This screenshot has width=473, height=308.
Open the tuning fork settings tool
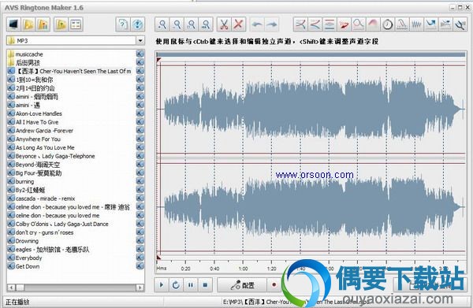(x=460, y=24)
